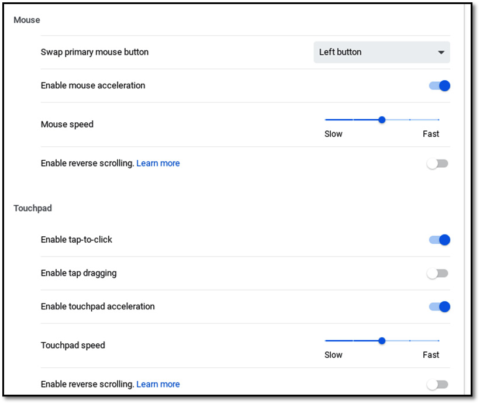The height and width of the screenshot is (404, 480).
Task: Click the Mouse speed slider knob
Action: (x=381, y=120)
